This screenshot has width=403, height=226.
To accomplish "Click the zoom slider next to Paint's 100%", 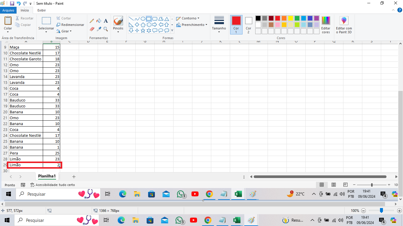I will point(381,211).
